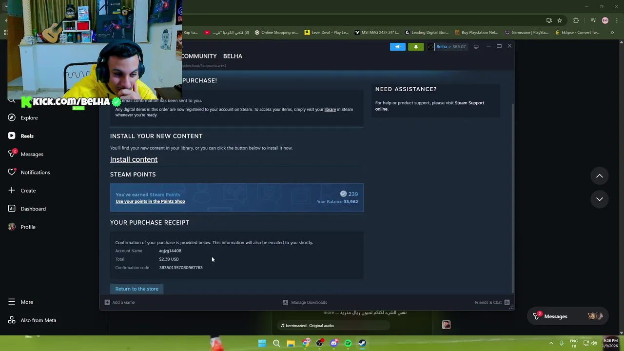Viewport: 624px width, 351px height.
Task: Select the confirmation code 3835013570809​67763
Action: 180,268
